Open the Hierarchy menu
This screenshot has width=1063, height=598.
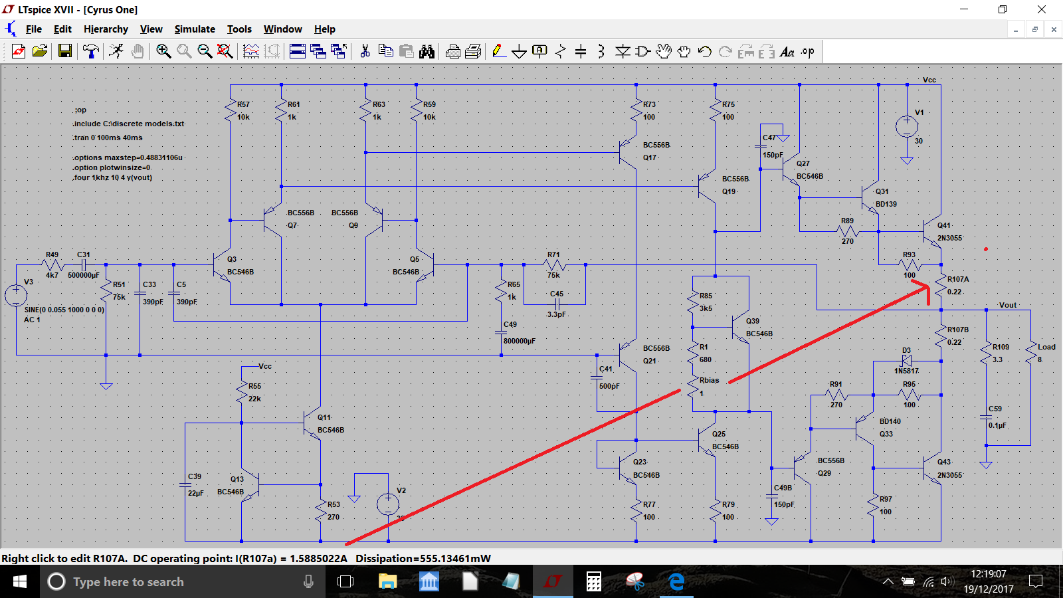[106, 29]
